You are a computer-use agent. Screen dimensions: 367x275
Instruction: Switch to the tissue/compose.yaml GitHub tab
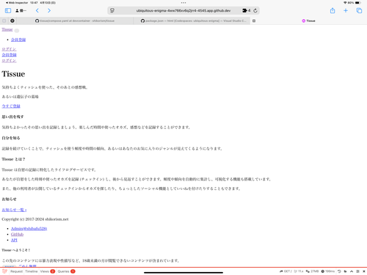[75, 21]
